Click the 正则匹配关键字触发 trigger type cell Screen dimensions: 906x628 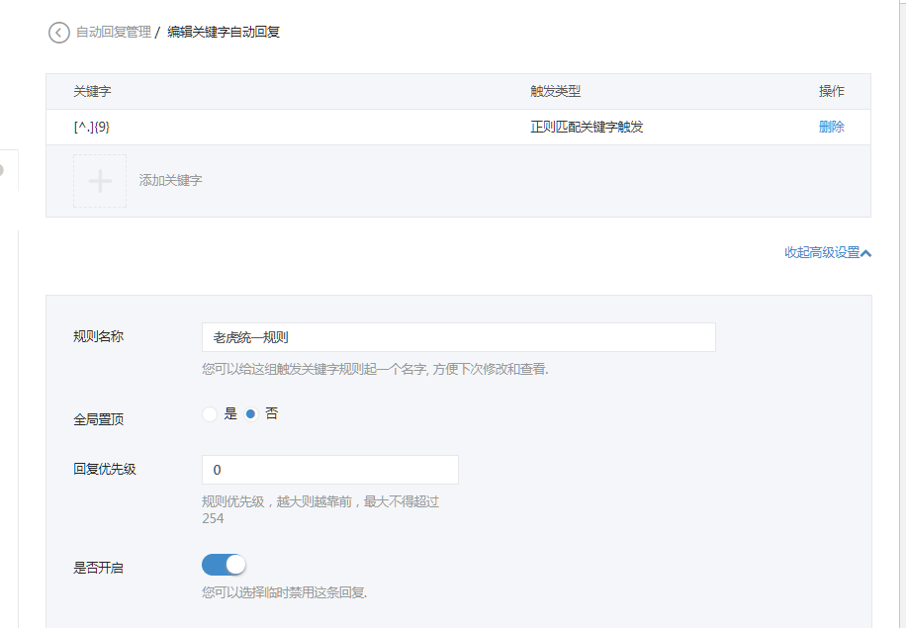point(587,127)
